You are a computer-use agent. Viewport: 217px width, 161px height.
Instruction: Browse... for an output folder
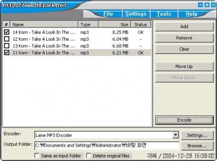197,146
